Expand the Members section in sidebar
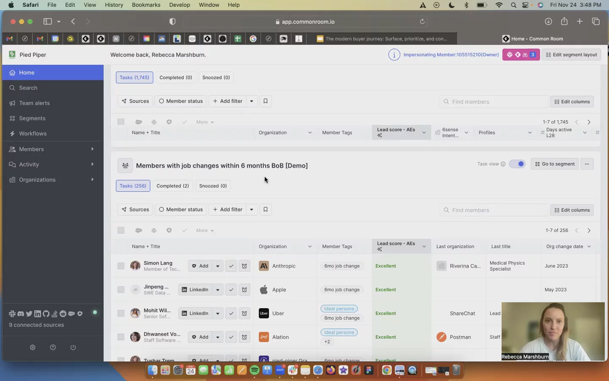This screenshot has height=381, width=609. point(92,149)
